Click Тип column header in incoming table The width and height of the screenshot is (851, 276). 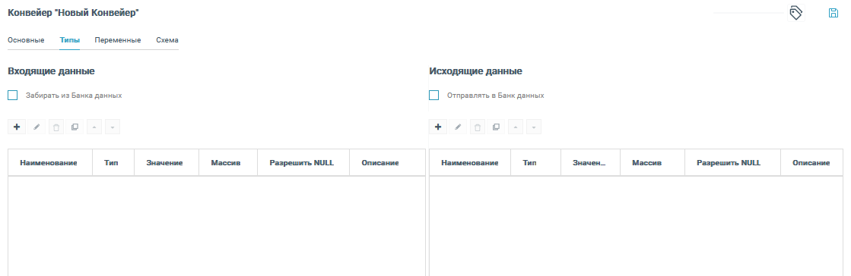(x=113, y=163)
